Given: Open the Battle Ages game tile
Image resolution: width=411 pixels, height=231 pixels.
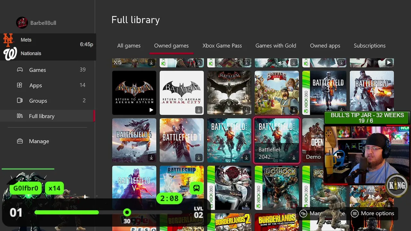Looking at the screenshot, I should [277, 93].
